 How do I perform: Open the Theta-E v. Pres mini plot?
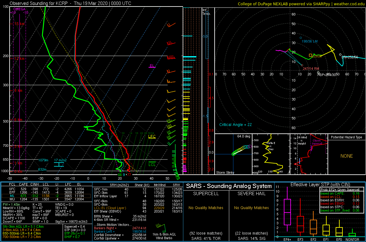click(270, 154)
